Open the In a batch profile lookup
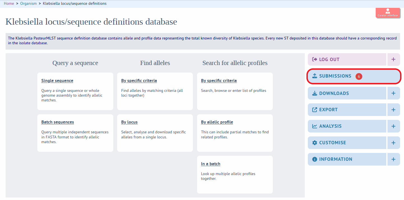Screen dimensions: 404x200 [x=211, y=164]
